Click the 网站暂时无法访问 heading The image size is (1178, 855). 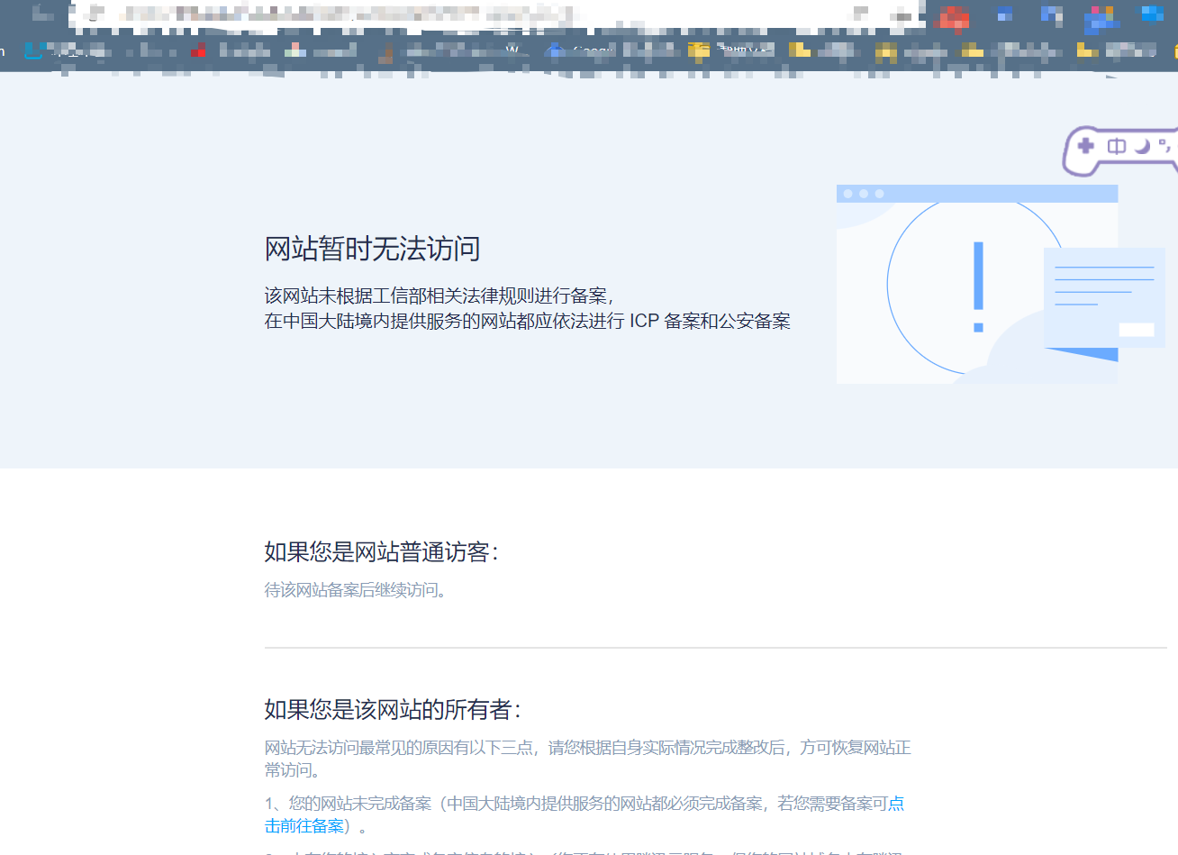point(372,249)
